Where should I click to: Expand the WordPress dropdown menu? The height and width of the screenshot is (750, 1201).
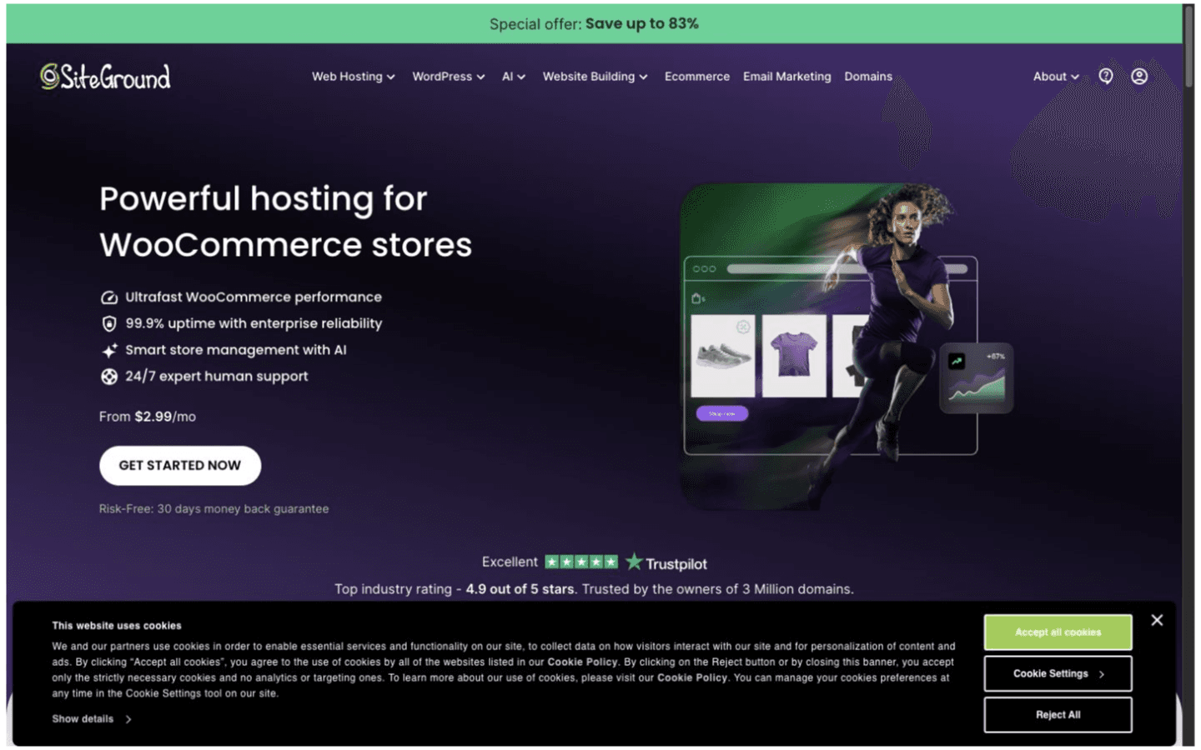pos(449,77)
